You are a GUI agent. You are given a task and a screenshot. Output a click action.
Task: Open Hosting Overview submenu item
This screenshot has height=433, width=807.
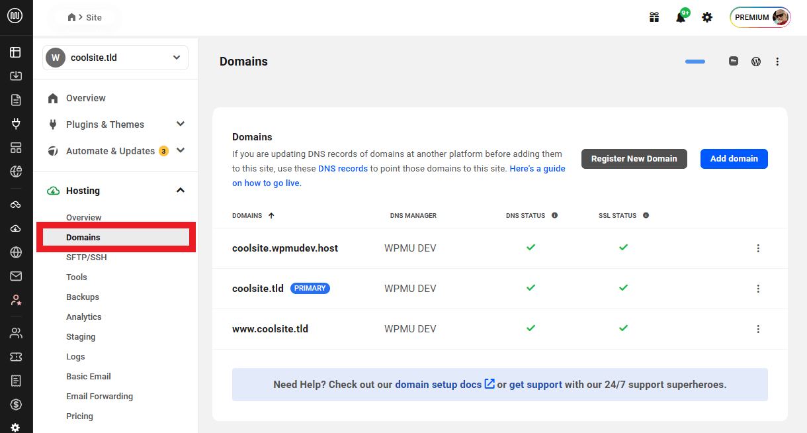tap(84, 217)
